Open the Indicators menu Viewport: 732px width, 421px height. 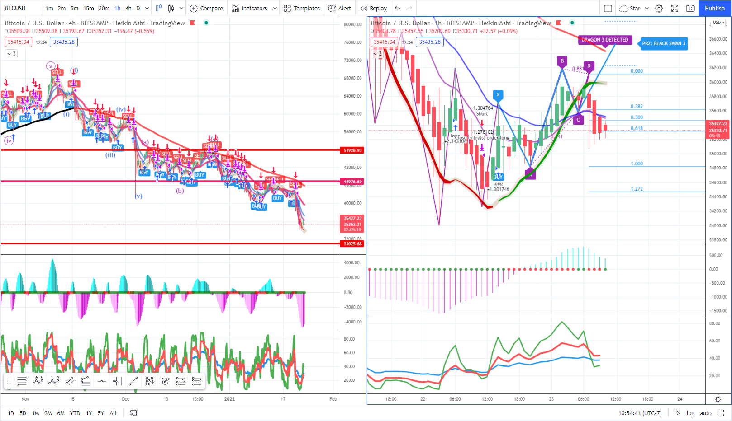(249, 8)
